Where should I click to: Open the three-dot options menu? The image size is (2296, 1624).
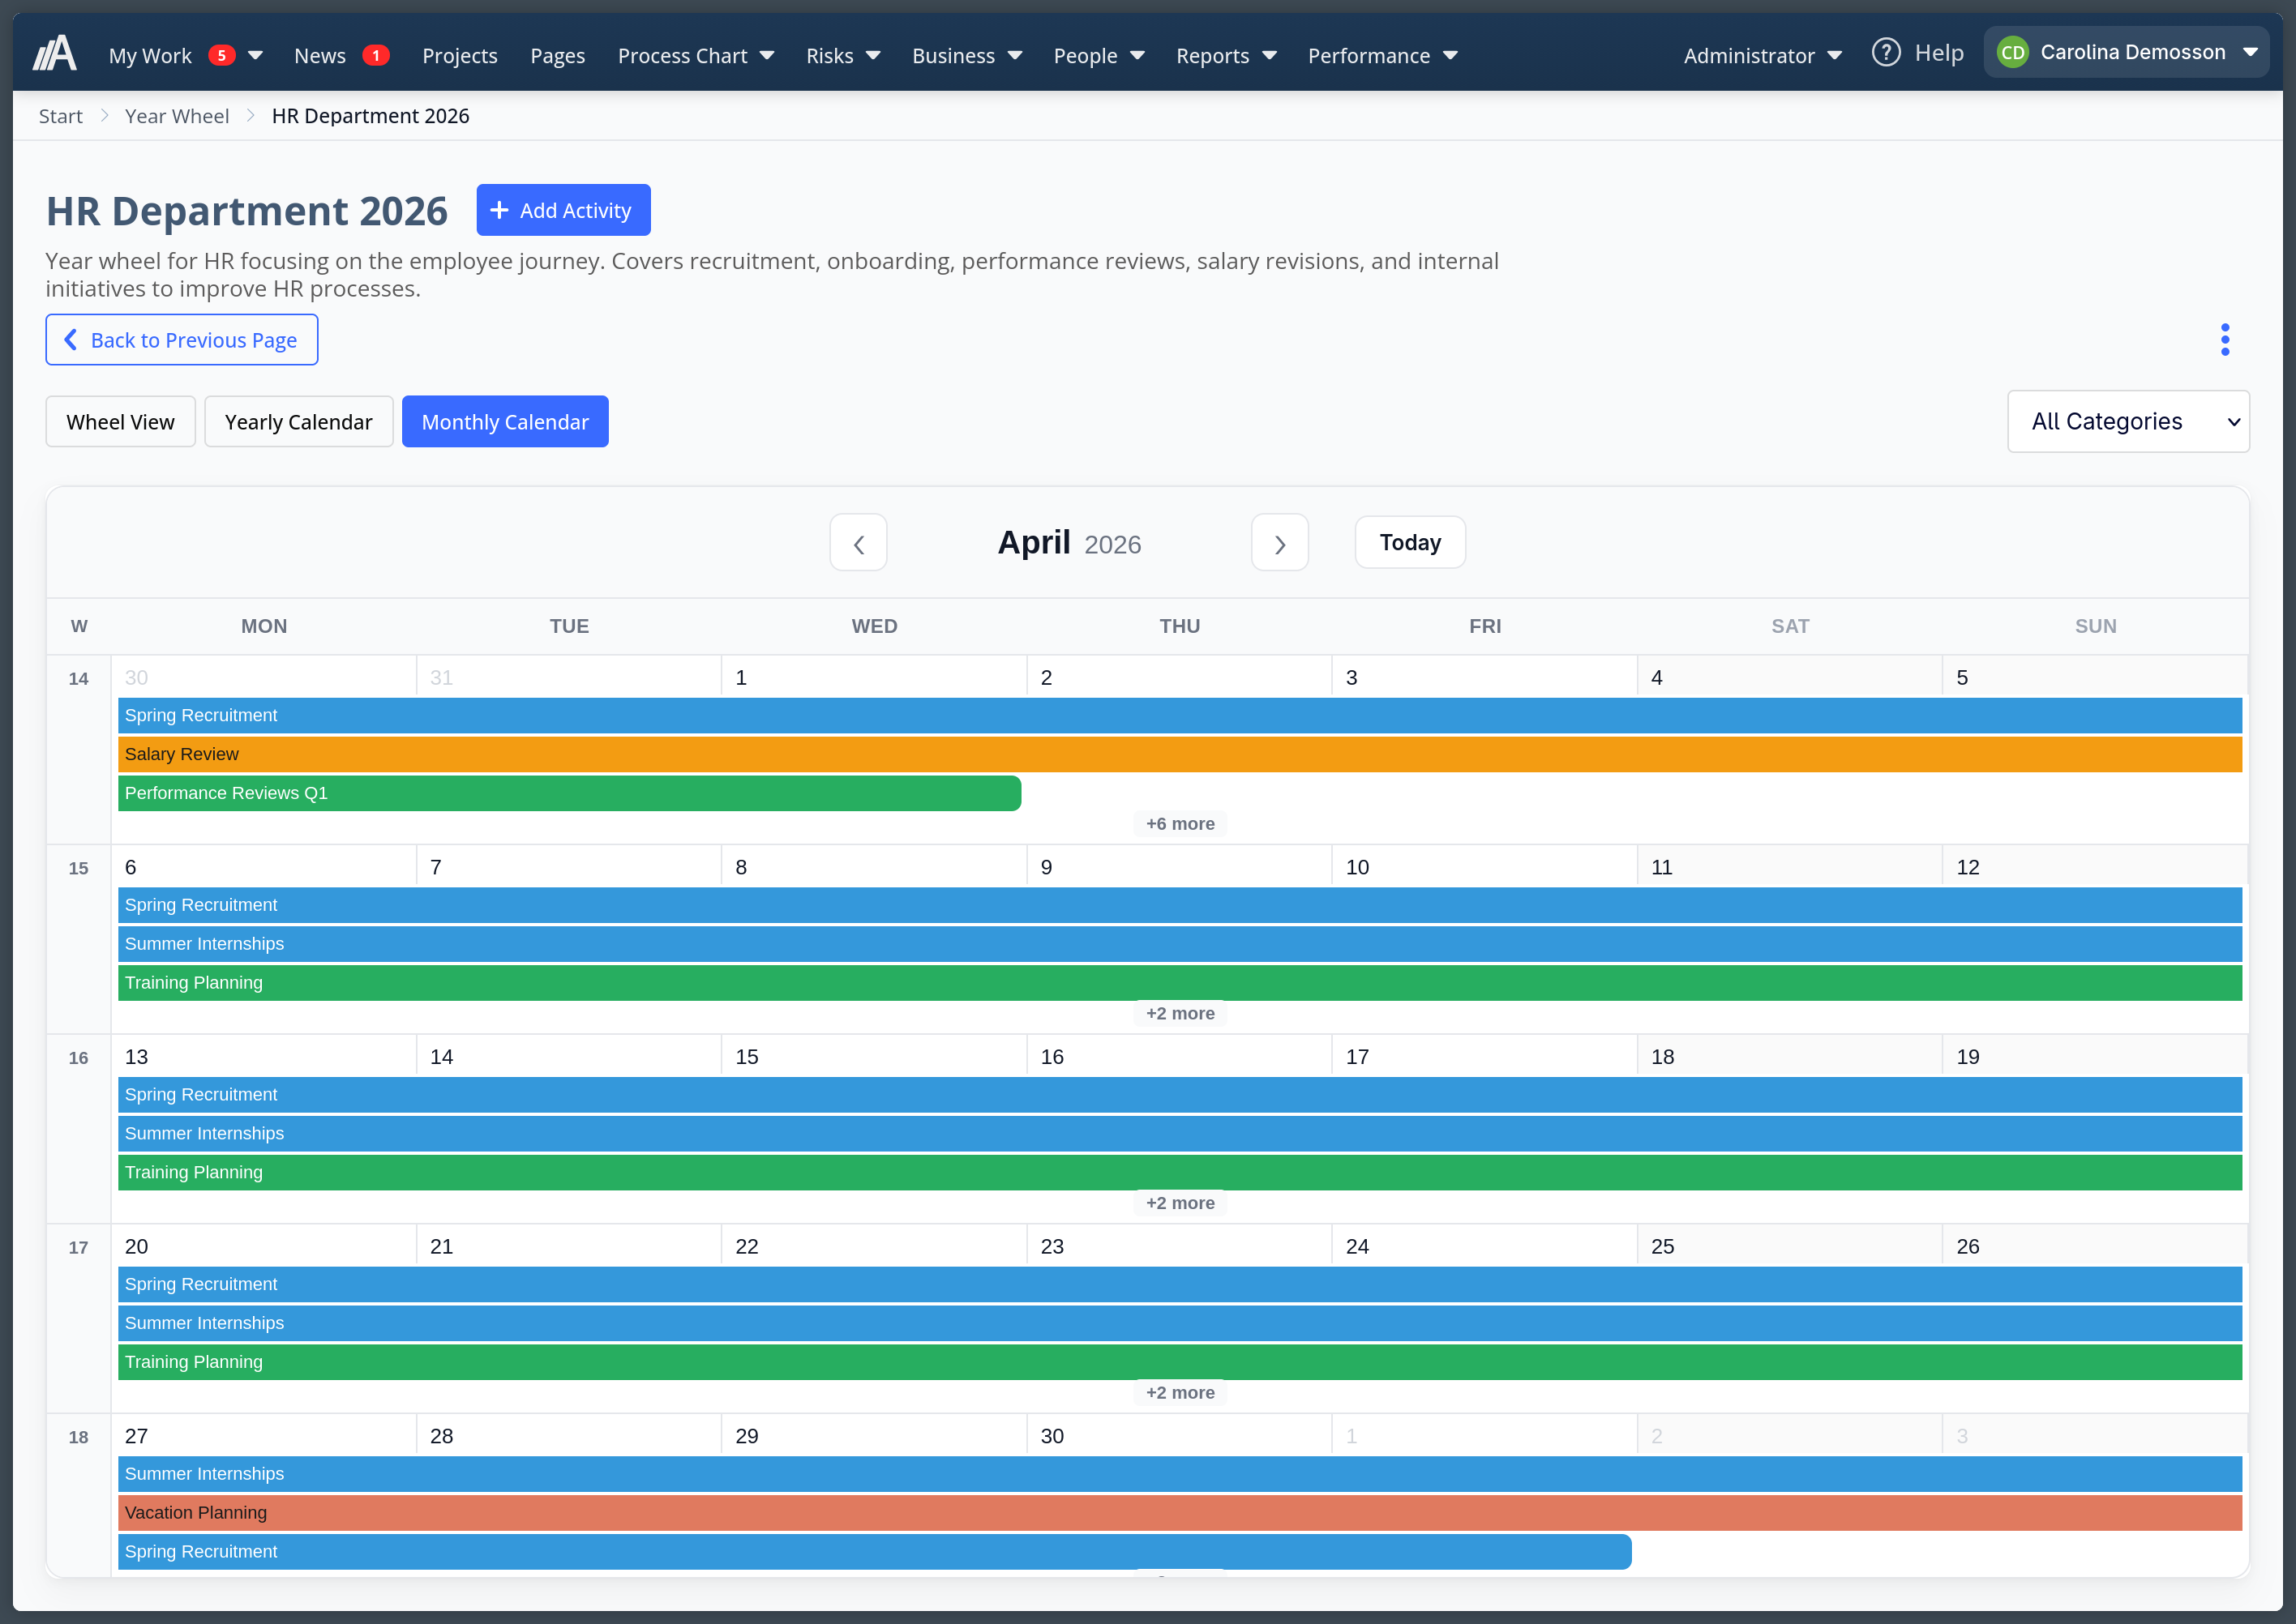click(2225, 339)
